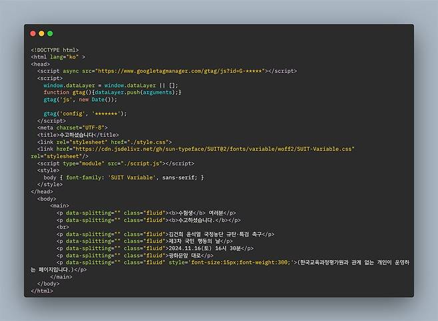Click the title tag text 수고하셨습니다
The height and width of the screenshot is (321, 438).
(78, 135)
